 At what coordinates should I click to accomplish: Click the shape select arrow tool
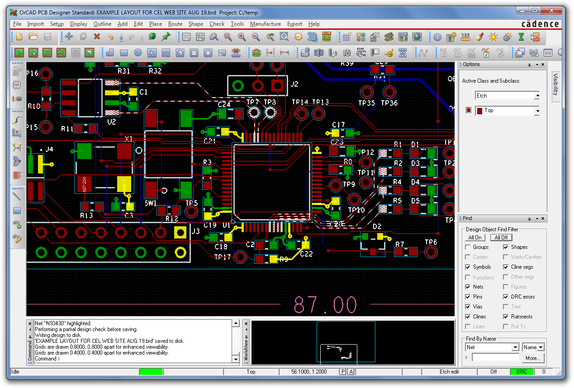tap(152, 52)
